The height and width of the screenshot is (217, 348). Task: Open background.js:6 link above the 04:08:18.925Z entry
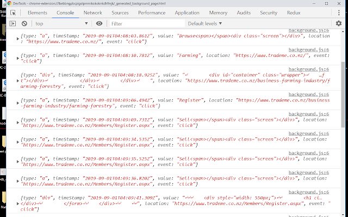(x=309, y=69)
